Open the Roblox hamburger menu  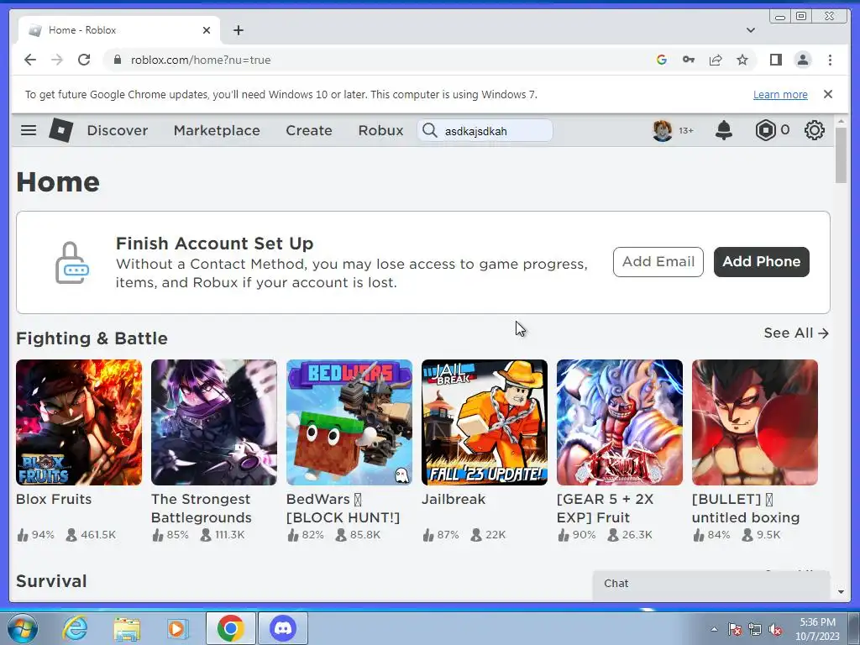click(x=29, y=130)
